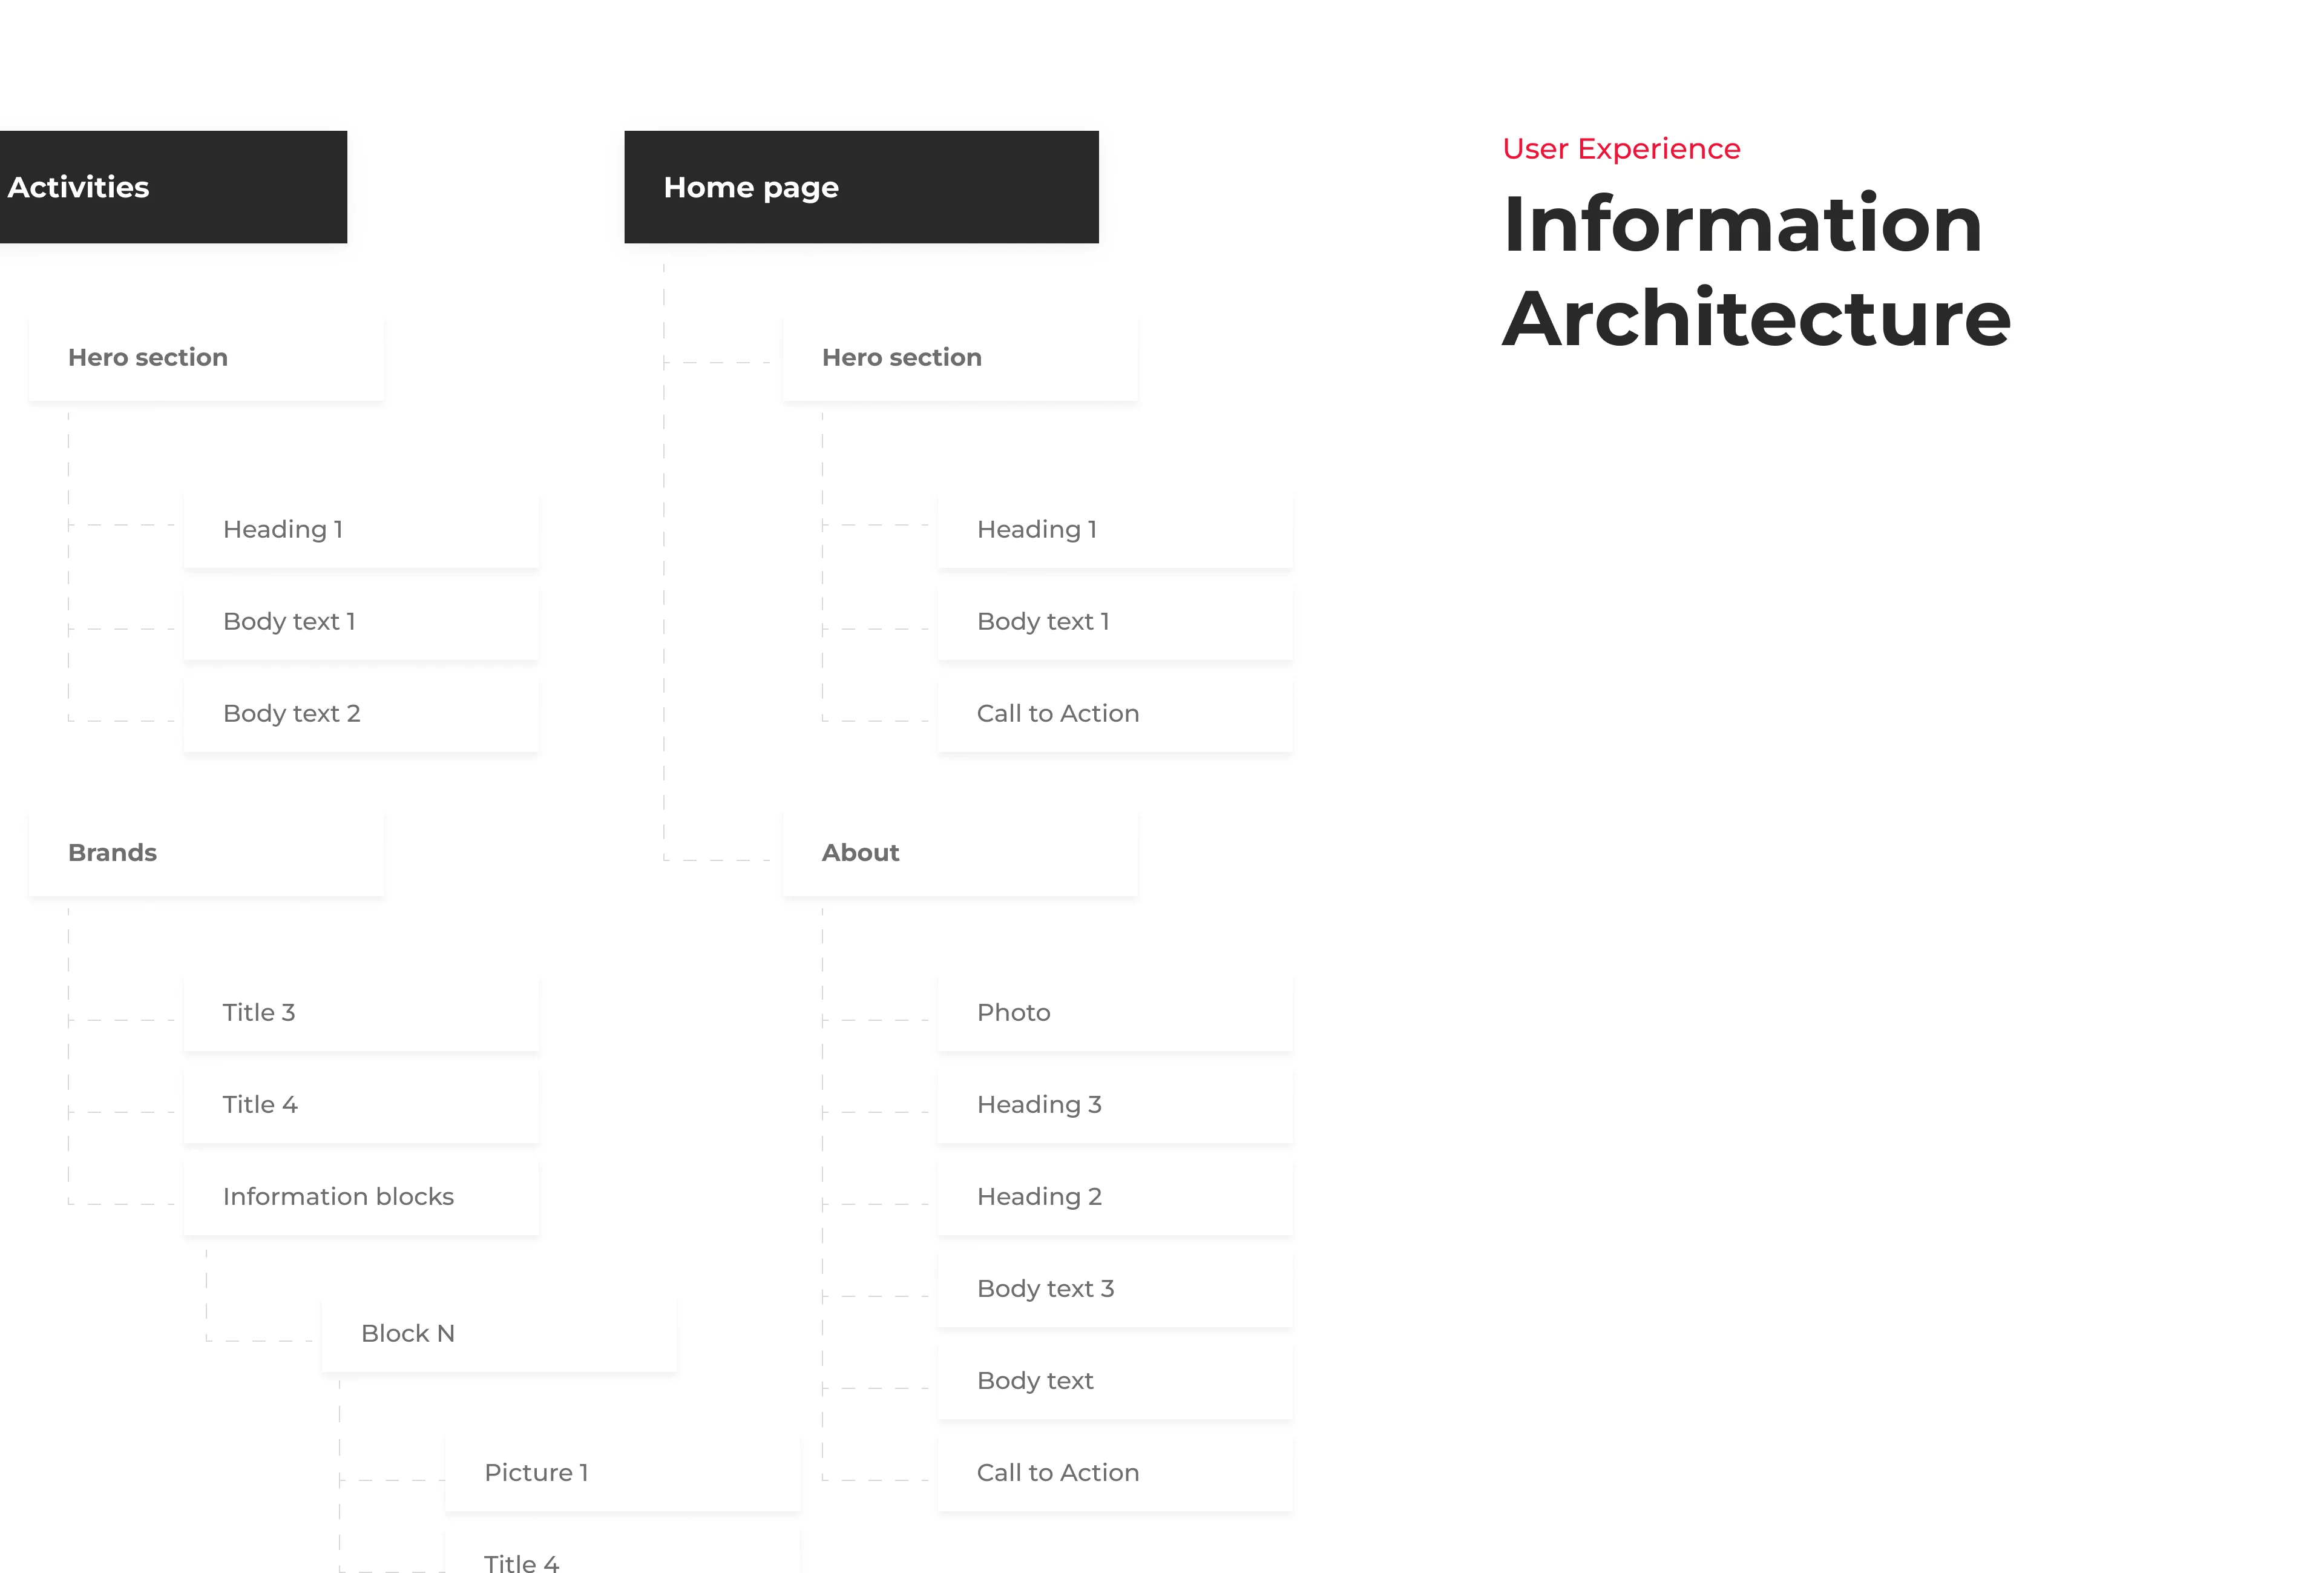Click the Heading 3 node
This screenshot has width=2324, height=1573.
[x=1114, y=1105]
